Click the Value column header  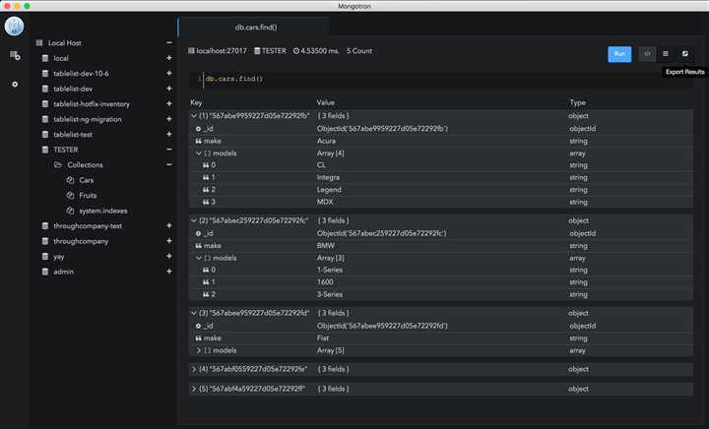pyautogui.click(x=326, y=102)
